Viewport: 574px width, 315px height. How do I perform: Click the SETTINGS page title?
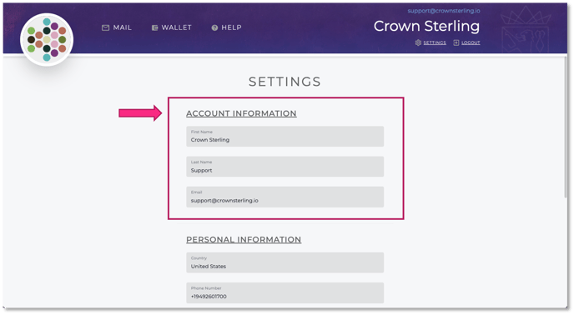[284, 82]
